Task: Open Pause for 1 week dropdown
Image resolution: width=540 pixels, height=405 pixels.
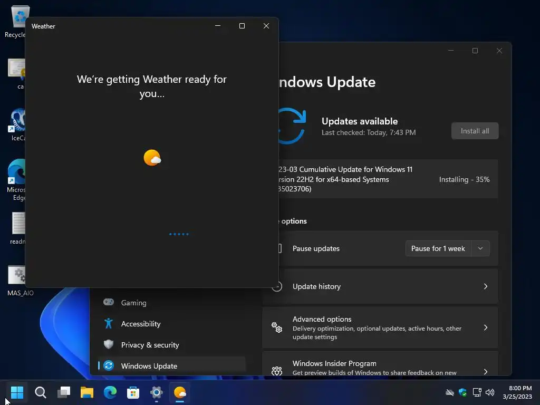Action: 438,248
